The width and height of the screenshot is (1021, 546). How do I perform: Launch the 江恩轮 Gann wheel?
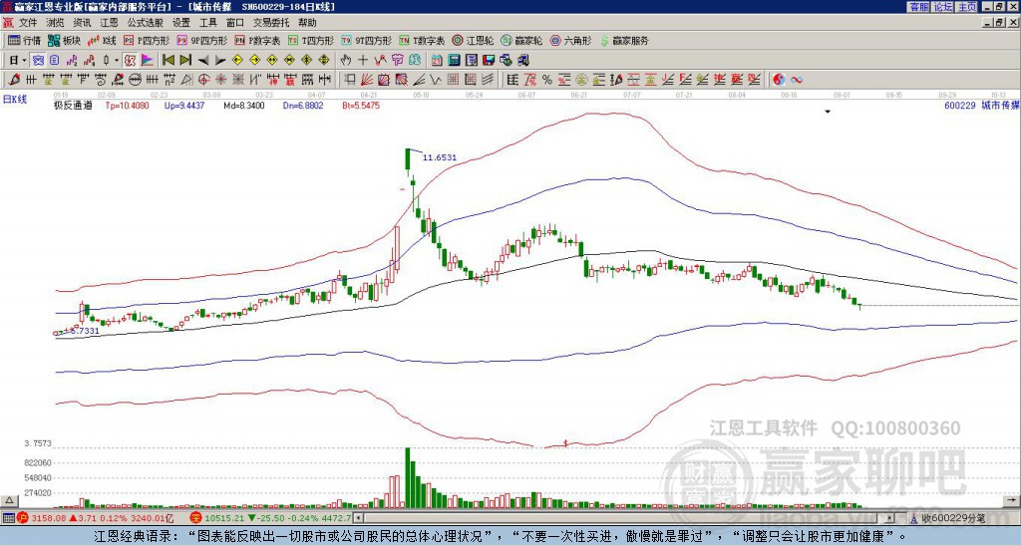pos(473,40)
